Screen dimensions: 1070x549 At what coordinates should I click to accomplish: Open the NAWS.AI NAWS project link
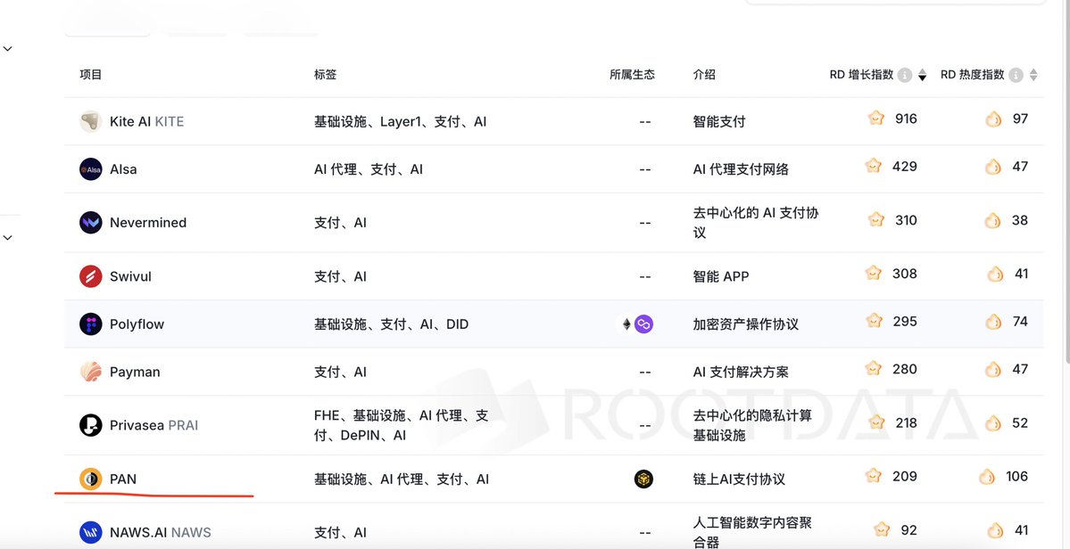pyautogui.click(x=161, y=533)
